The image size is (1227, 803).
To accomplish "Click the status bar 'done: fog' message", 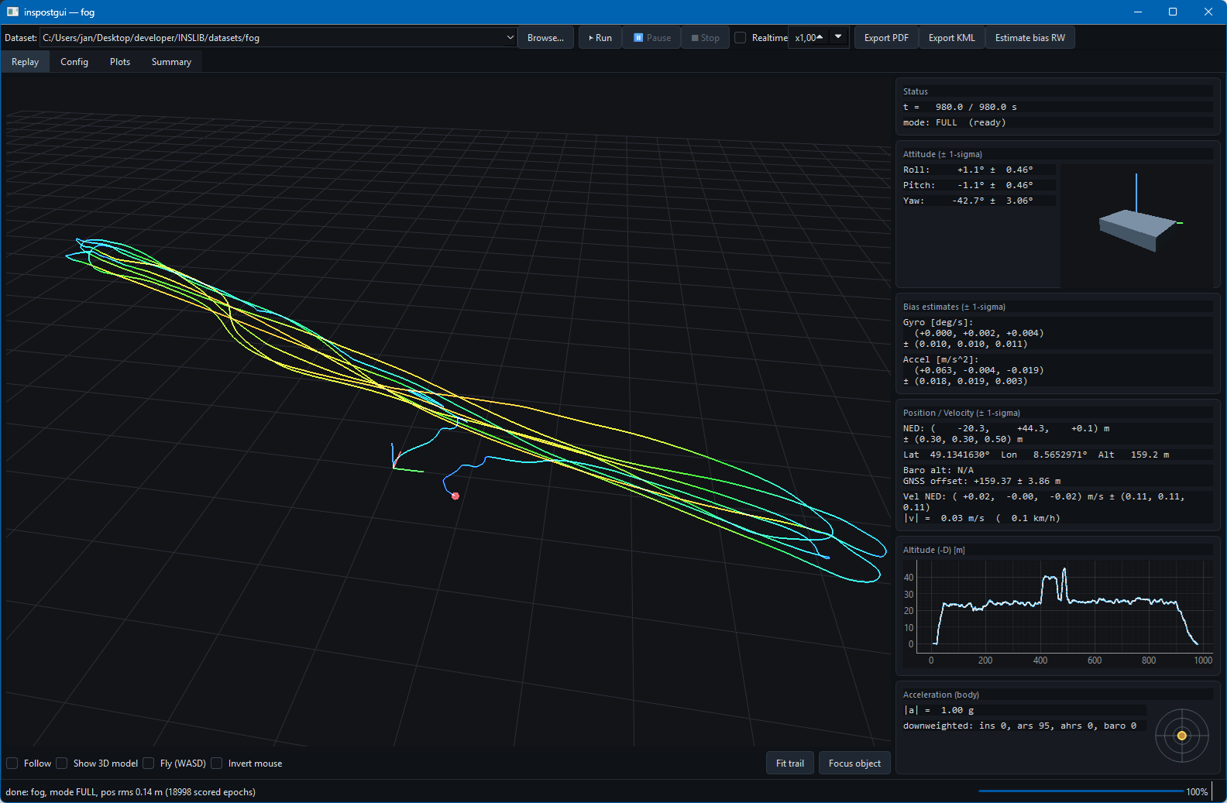I will coord(130,791).
